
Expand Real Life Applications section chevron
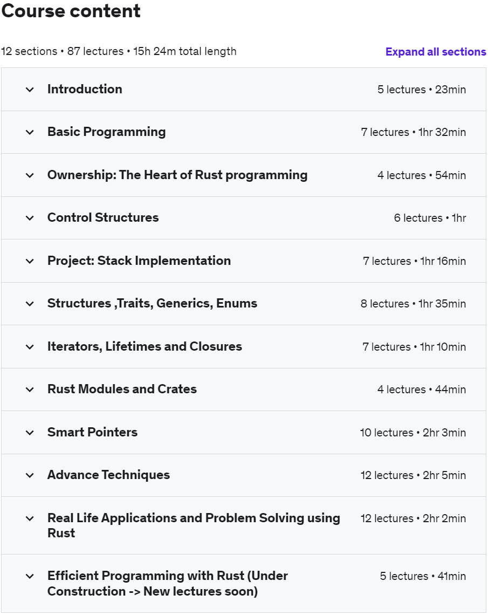click(x=30, y=518)
